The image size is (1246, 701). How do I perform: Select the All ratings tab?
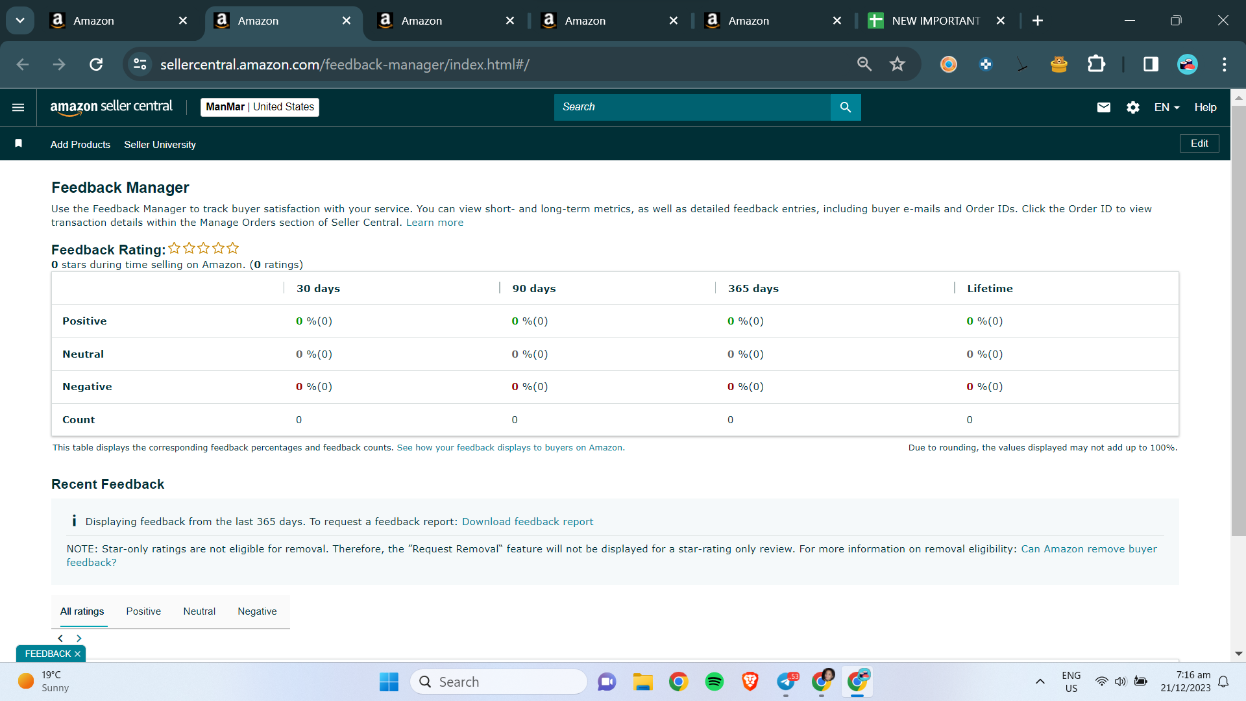click(82, 611)
